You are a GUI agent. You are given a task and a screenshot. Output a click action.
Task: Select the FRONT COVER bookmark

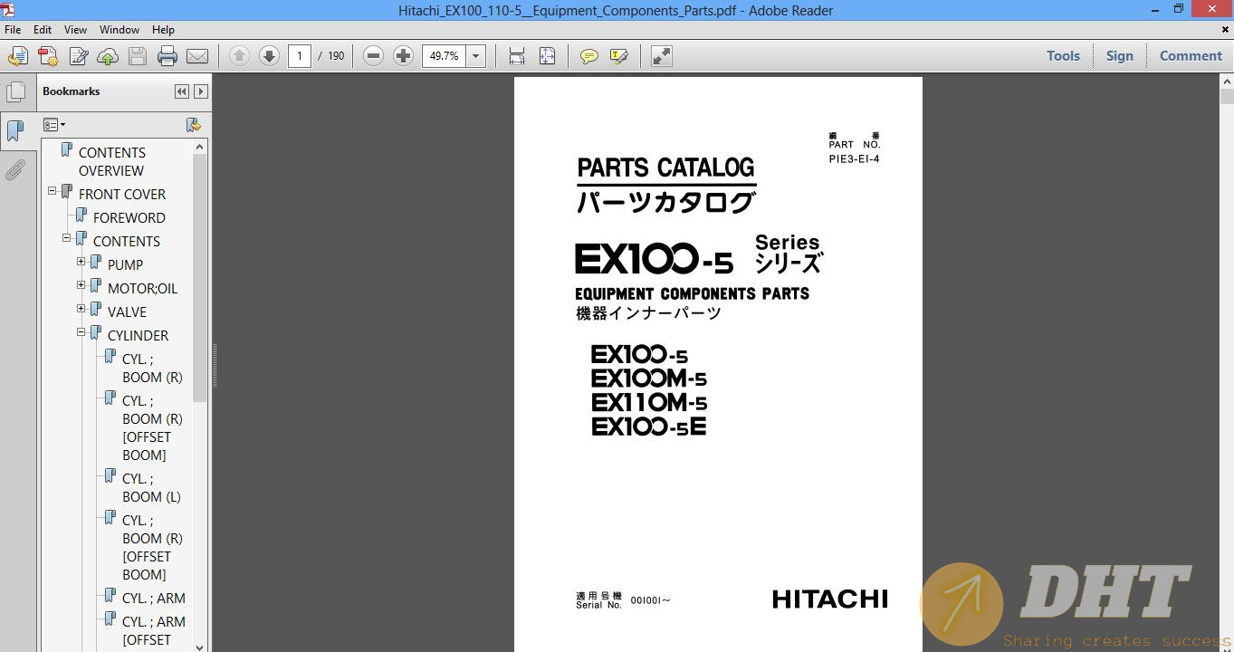(122, 194)
